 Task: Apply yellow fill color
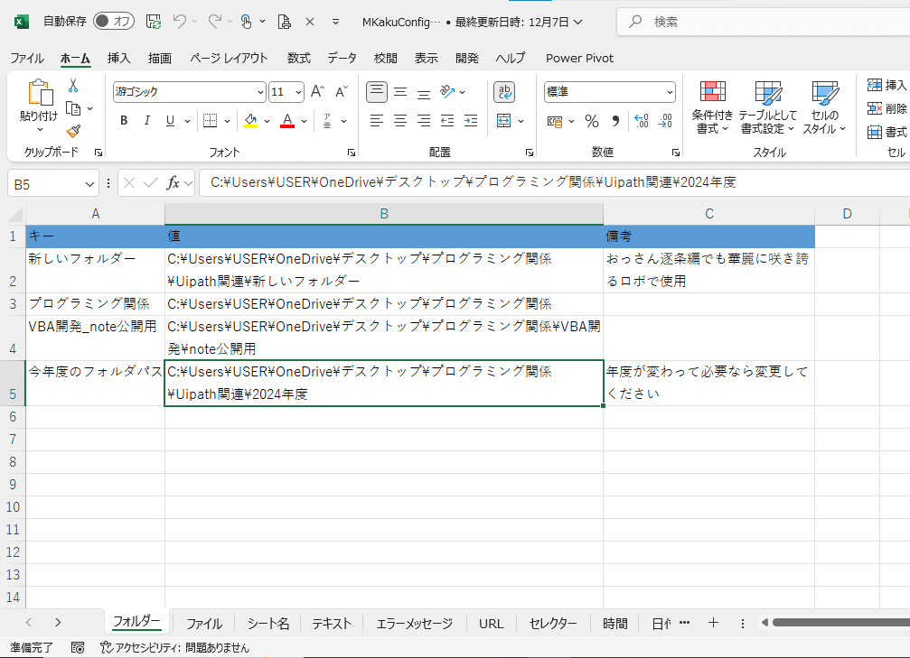(250, 121)
